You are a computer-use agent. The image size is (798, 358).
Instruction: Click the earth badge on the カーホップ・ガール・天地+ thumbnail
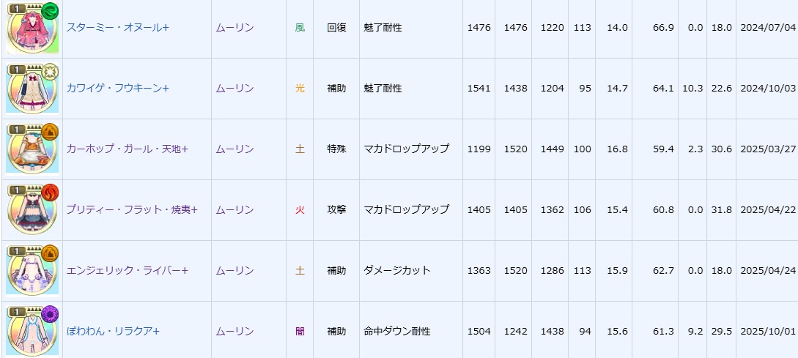(x=49, y=133)
